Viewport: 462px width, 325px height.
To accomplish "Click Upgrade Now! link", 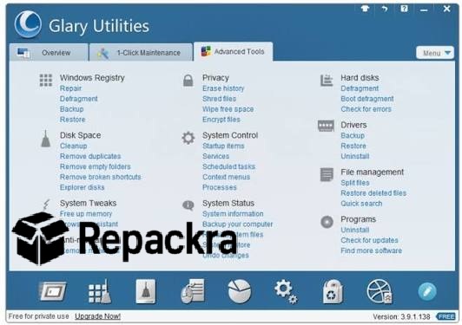I will [97, 316].
